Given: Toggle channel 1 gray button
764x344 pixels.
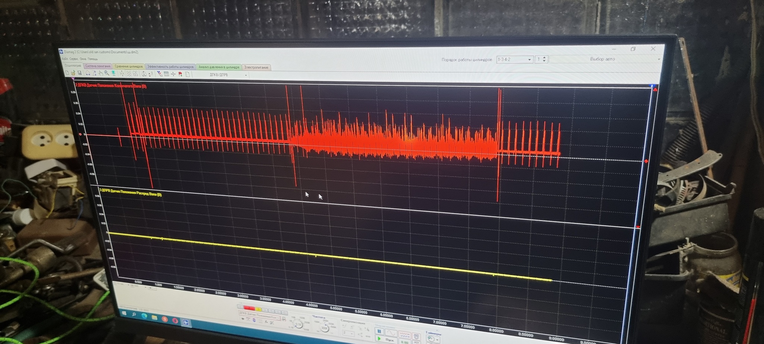Looking at the screenshot, I should tap(241, 306).
